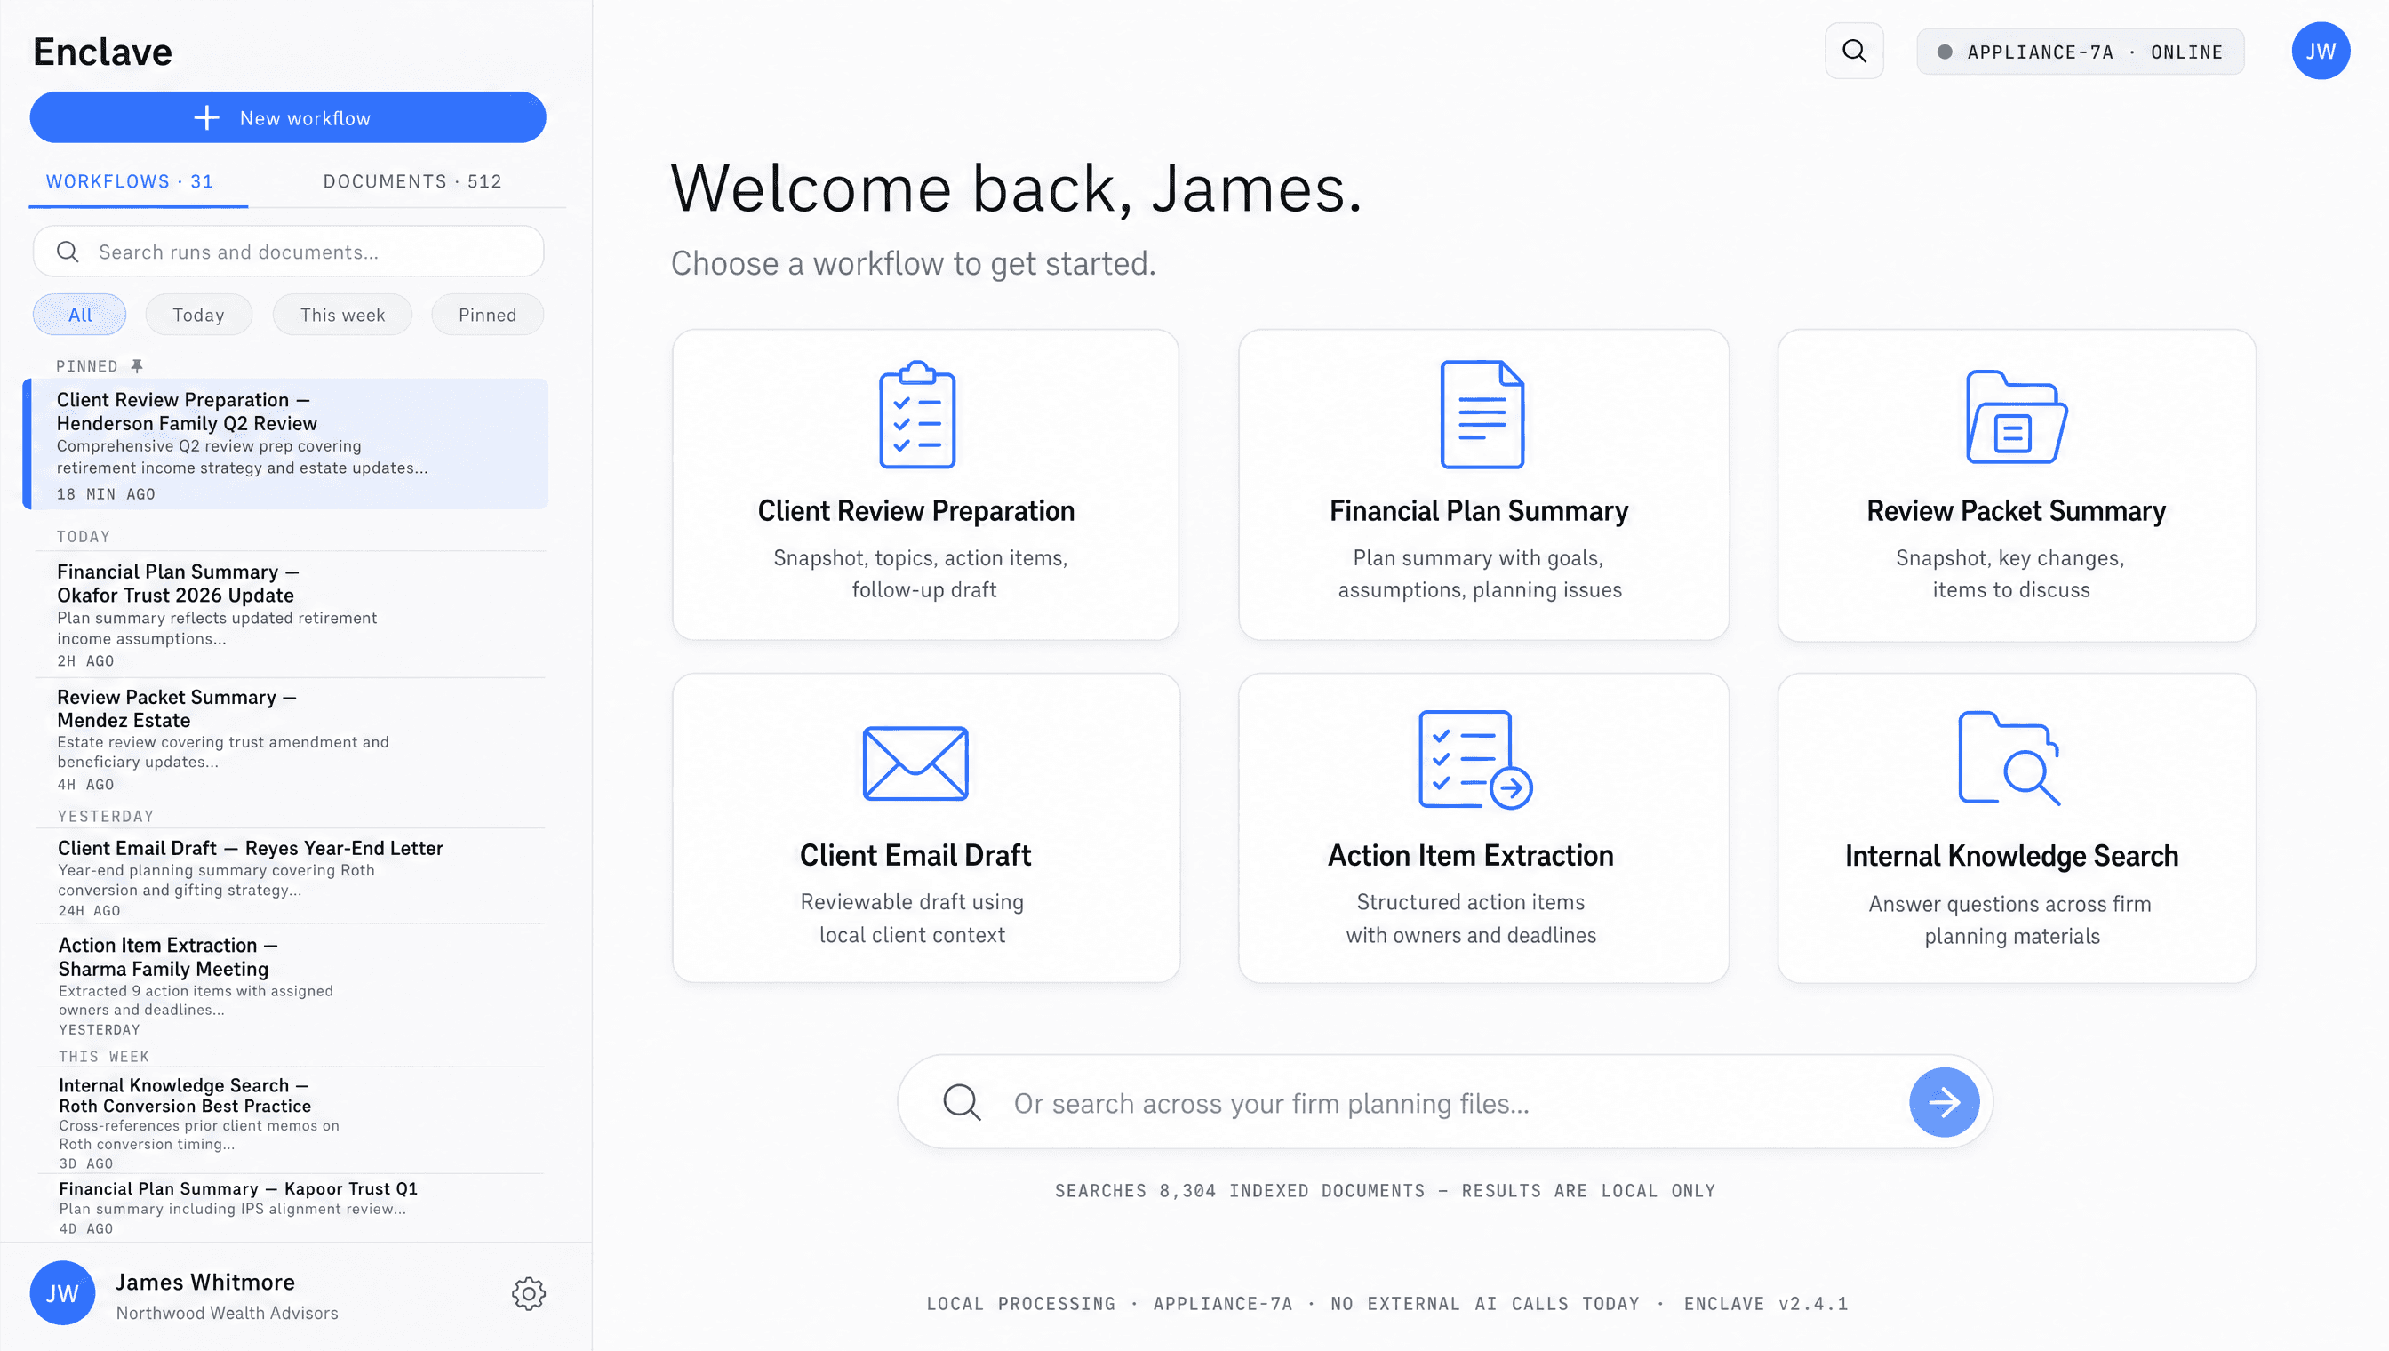Open Okafor Trust 2026 Update run
Image resolution: width=2389 pixels, height=1351 pixels.
click(290, 613)
